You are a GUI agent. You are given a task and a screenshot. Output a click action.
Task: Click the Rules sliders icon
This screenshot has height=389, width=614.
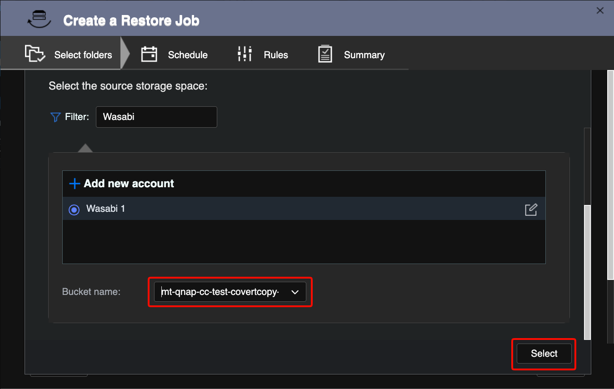tap(245, 54)
